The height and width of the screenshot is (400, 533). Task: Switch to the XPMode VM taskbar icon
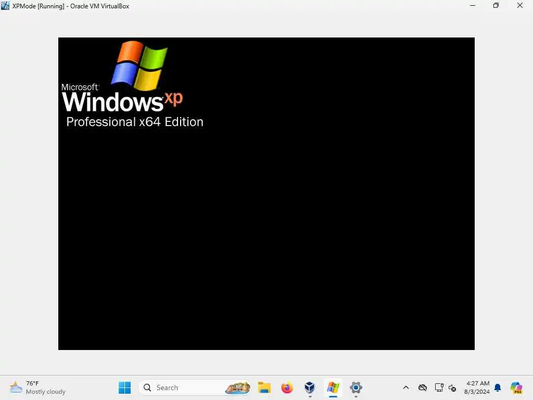tap(333, 387)
